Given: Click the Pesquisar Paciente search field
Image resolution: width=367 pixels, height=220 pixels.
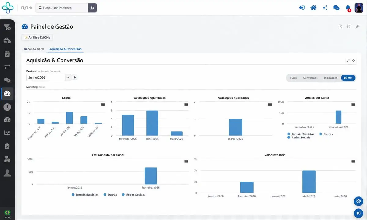Looking at the screenshot, I should tap(62, 8).
